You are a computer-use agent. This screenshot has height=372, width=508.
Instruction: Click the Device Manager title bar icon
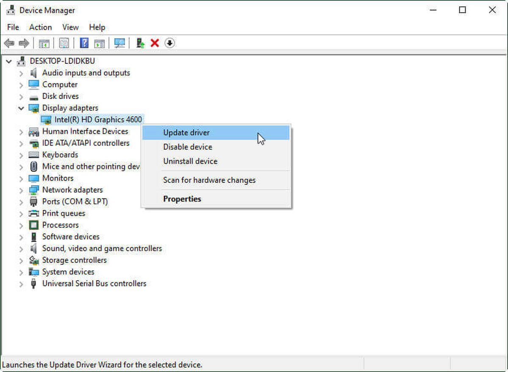point(10,10)
